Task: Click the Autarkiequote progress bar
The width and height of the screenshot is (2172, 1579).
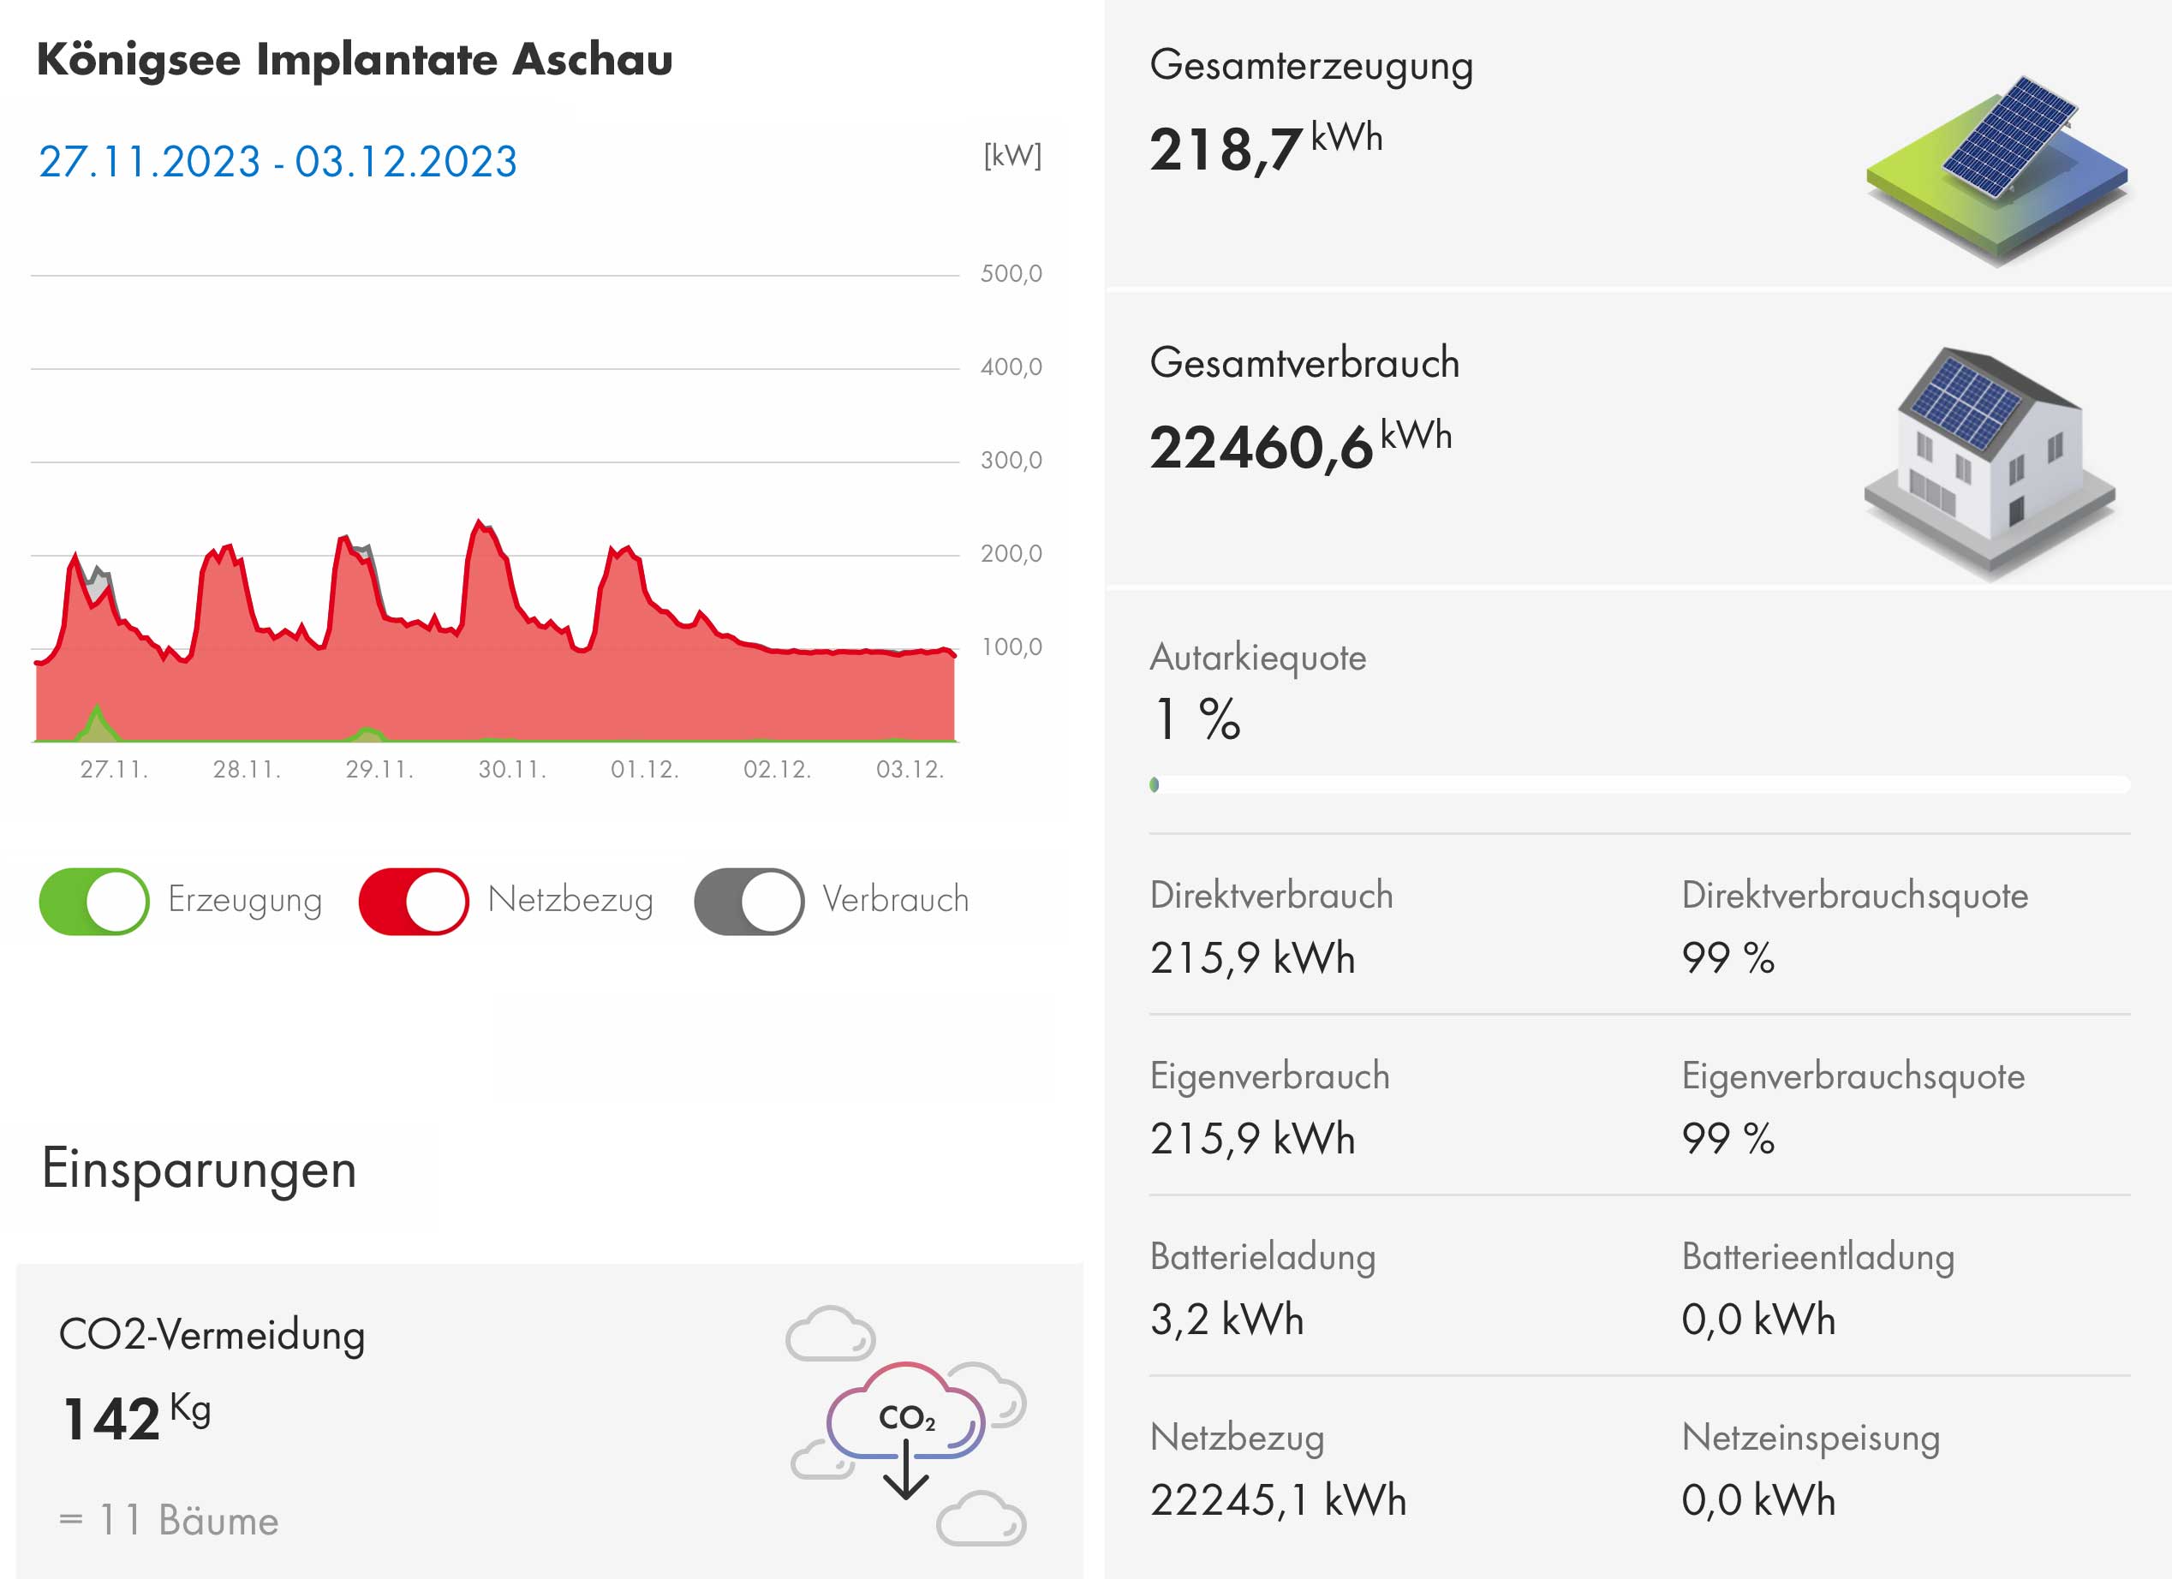Action: [1638, 785]
